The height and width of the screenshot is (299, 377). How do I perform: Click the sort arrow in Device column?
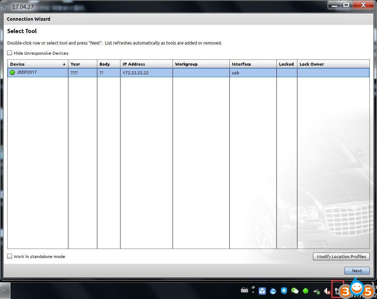64,64
